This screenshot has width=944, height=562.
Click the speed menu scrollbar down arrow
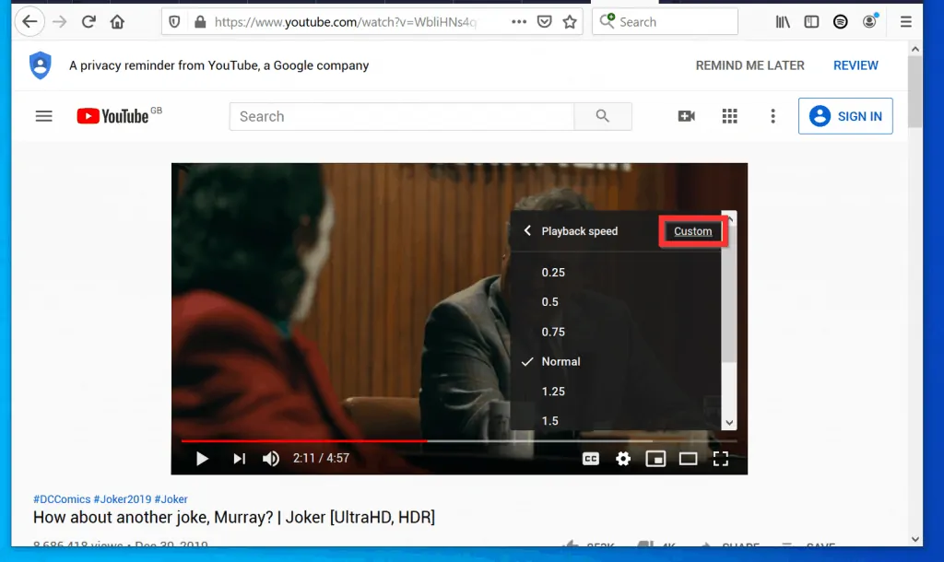[729, 423]
